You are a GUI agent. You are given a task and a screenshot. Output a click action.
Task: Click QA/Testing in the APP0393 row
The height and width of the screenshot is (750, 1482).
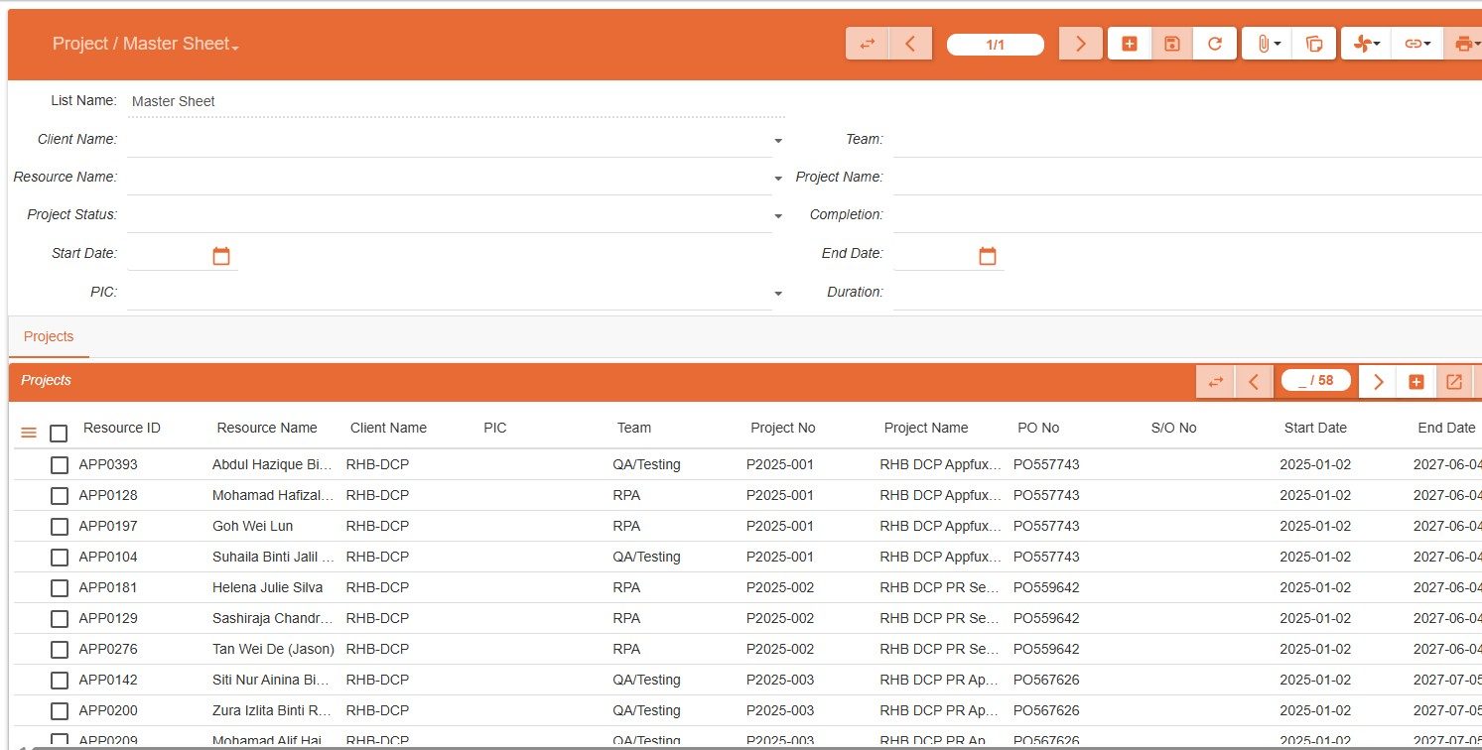[646, 464]
